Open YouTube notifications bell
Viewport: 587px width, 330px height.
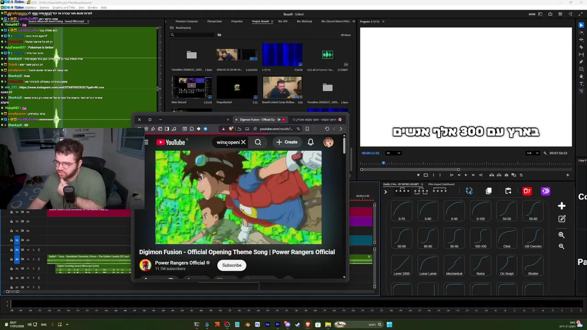310,142
